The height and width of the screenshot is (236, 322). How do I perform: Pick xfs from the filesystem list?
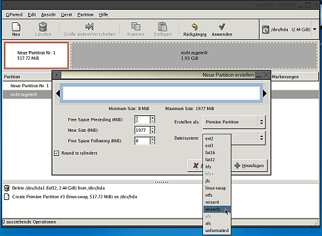tap(217, 224)
